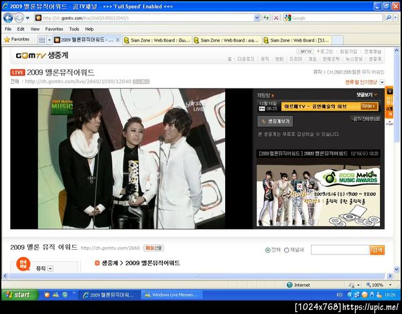Launch green shield quick launch icon
This screenshot has height=314, width=402.
point(65,295)
